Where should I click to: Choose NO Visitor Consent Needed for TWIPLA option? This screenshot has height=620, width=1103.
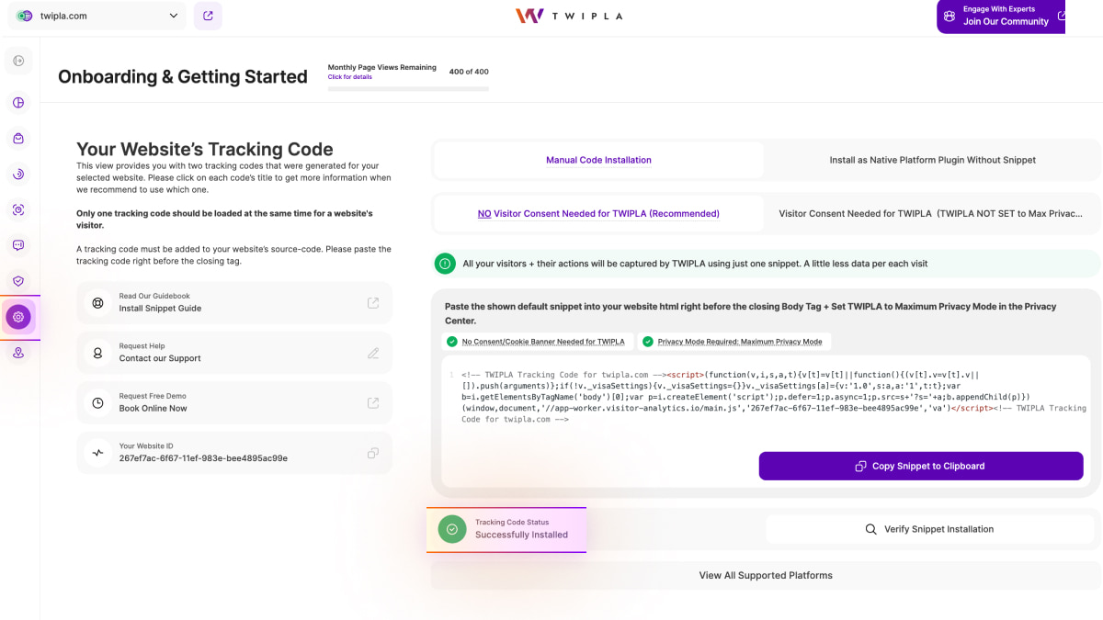(598, 213)
